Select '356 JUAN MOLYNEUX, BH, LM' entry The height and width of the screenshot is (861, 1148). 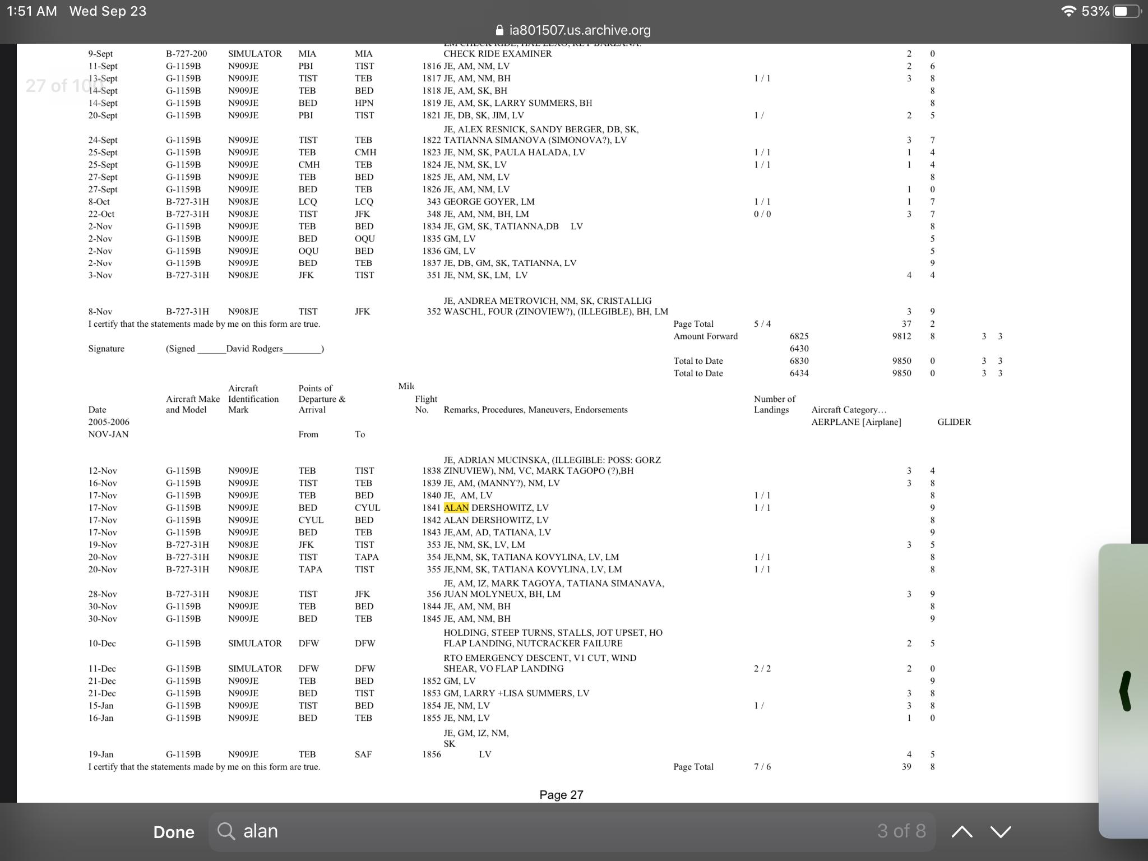pos(493,594)
